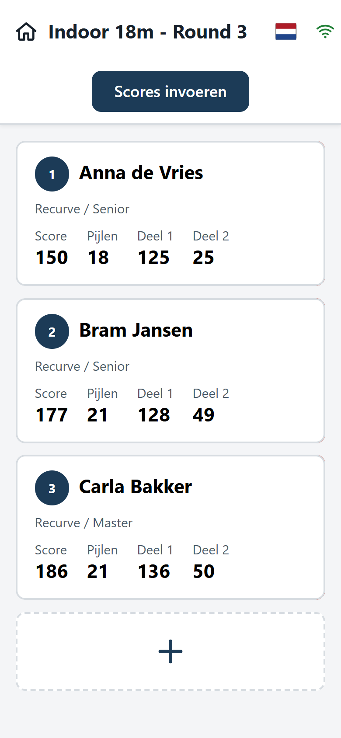Viewport: 341px width, 738px height.
Task: Select Anna de Vries Deel 2 value 25
Action: pos(203,258)
